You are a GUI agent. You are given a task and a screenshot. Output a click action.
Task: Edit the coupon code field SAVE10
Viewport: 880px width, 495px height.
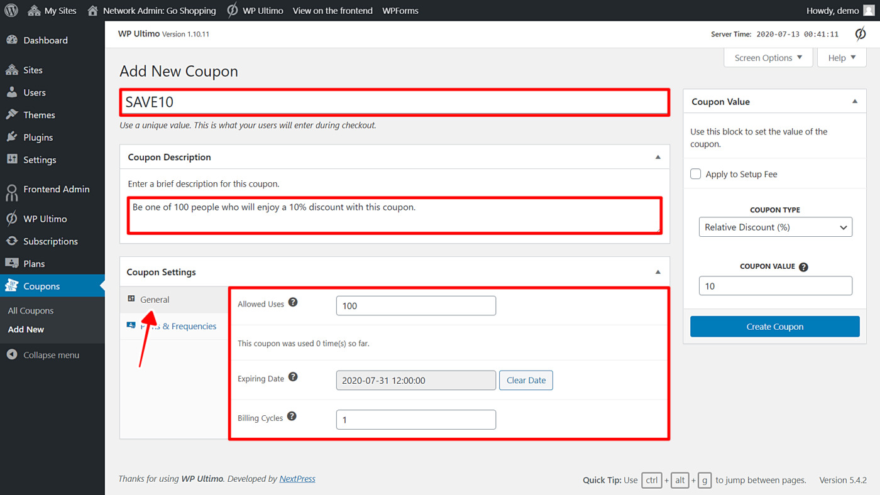coord(395,102)
